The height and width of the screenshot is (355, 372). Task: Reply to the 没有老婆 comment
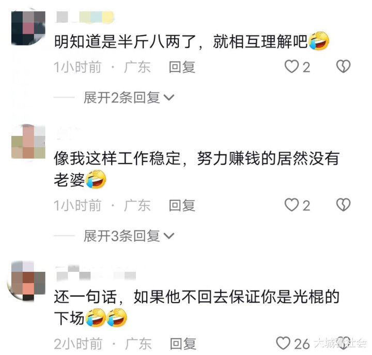pyautogui.click(x=182, y=206)
